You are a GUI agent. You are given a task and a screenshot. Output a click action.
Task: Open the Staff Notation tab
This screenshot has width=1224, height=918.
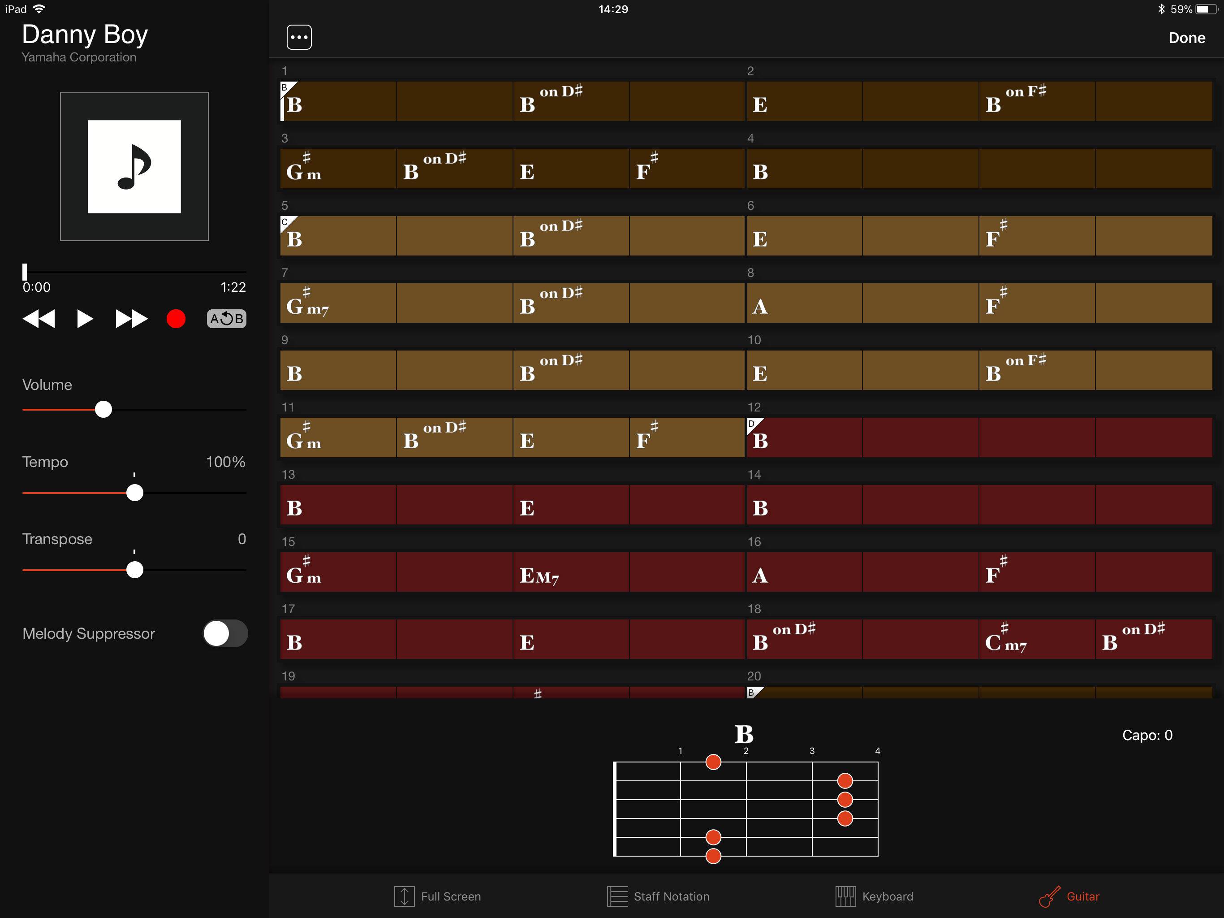click(658, 896)
